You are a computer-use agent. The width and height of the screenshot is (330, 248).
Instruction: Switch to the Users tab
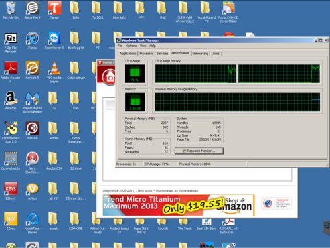pyautogui.click(x=216, y=54)
